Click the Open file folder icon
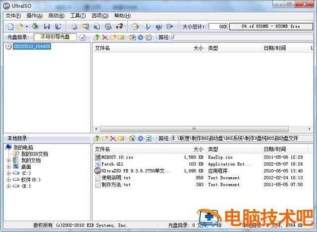 [20, 26]
